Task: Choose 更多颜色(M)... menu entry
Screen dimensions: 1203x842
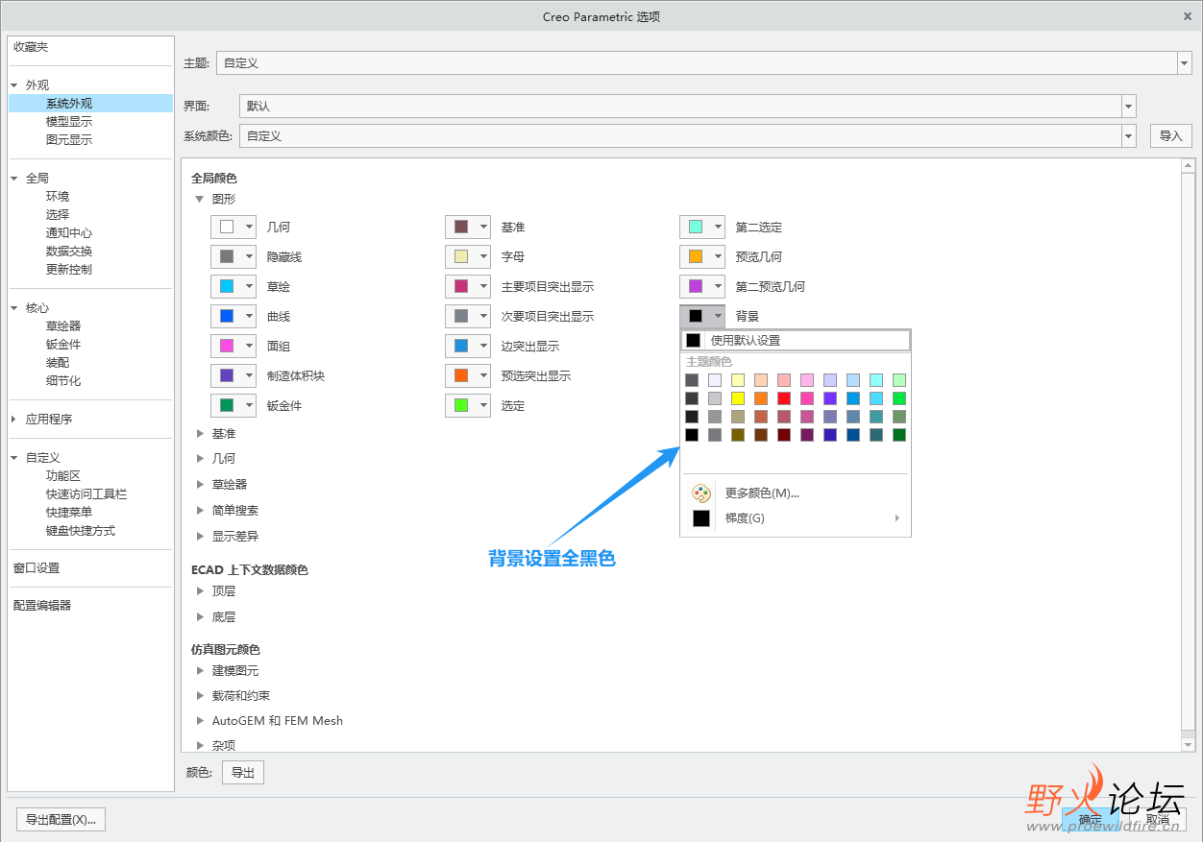Action: pyautogui.click(x=762, y=493)
